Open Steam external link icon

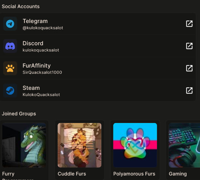pyautogui.click(x=189, y=91)
